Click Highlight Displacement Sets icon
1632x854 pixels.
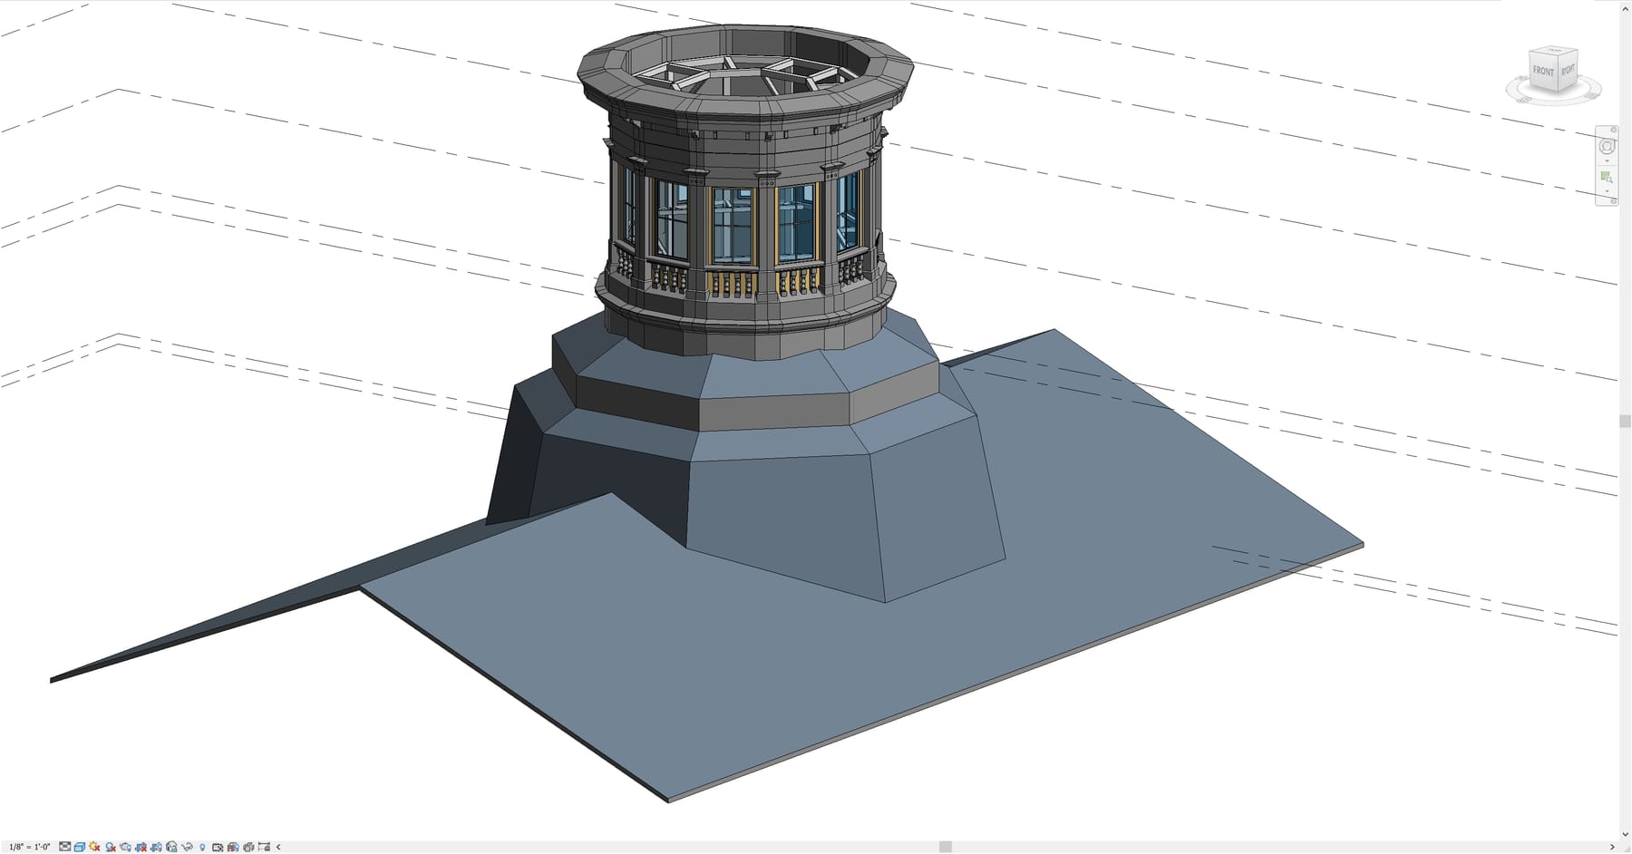(248, 847)
